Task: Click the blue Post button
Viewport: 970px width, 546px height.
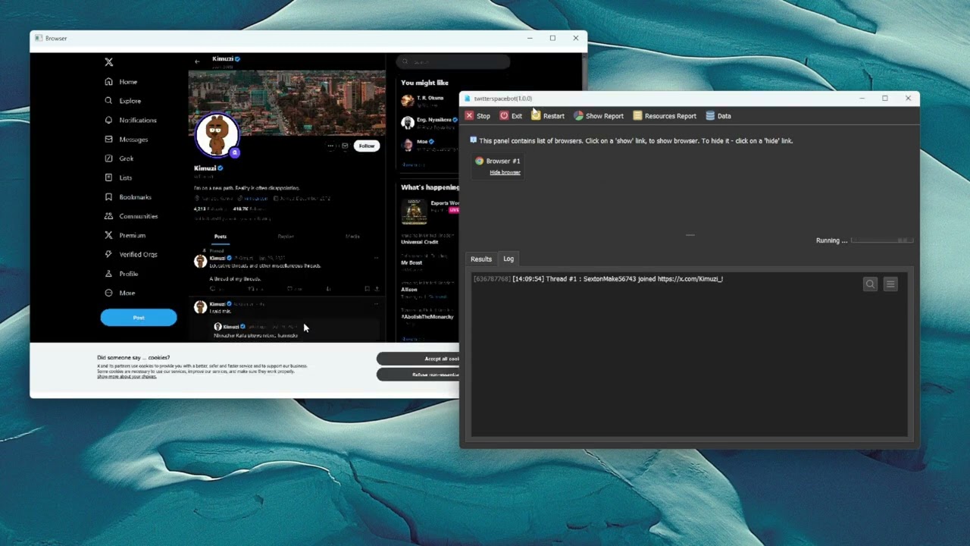Action: point(139,318)
